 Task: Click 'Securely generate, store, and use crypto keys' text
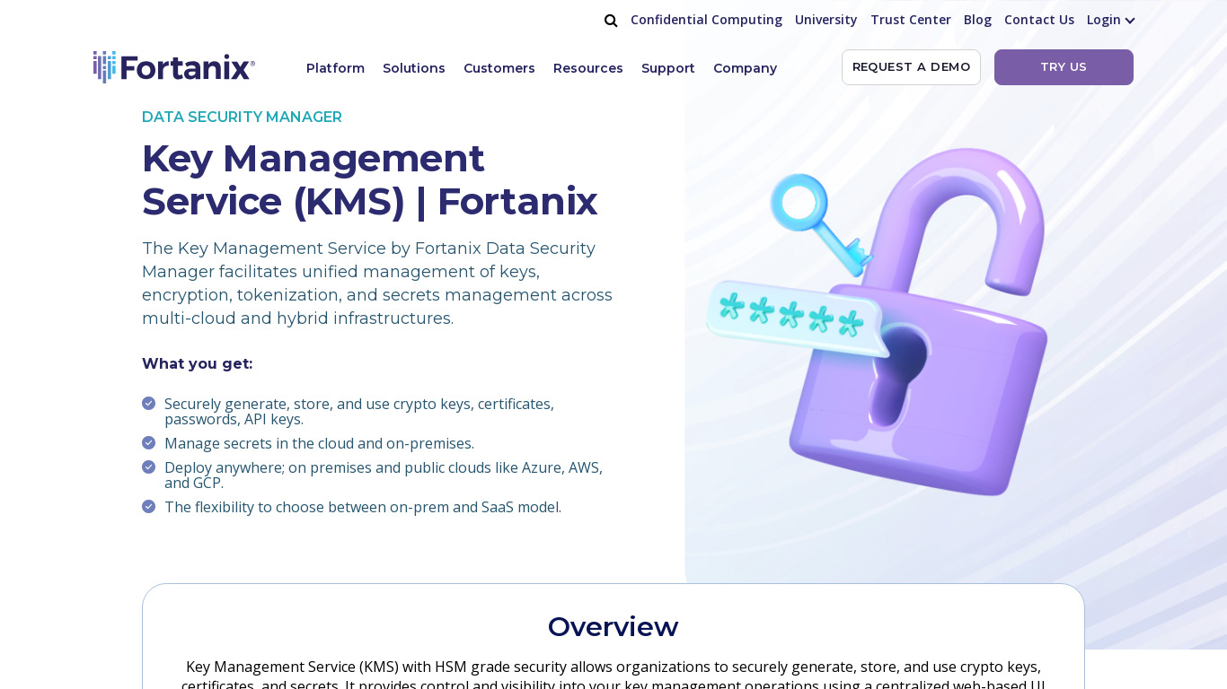coord(359,411)
